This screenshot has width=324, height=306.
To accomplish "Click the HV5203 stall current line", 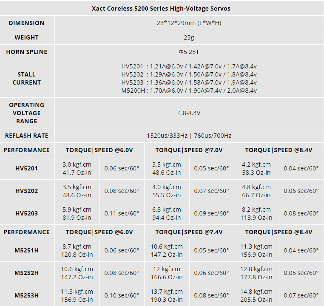I will pyautogui.click(x=189, y=82).
